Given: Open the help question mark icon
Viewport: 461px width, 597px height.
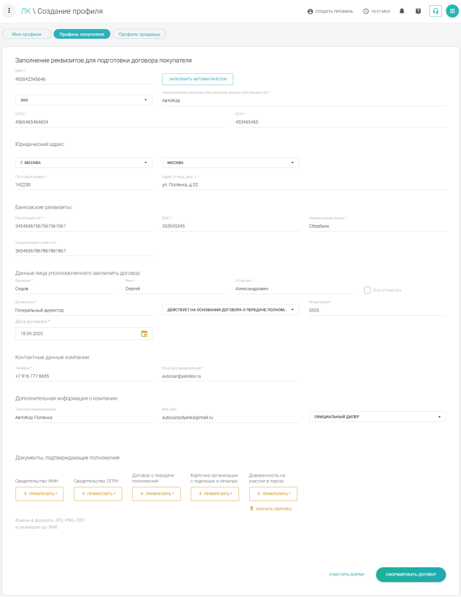Looking at the screenshot, I should click(418, 11).
